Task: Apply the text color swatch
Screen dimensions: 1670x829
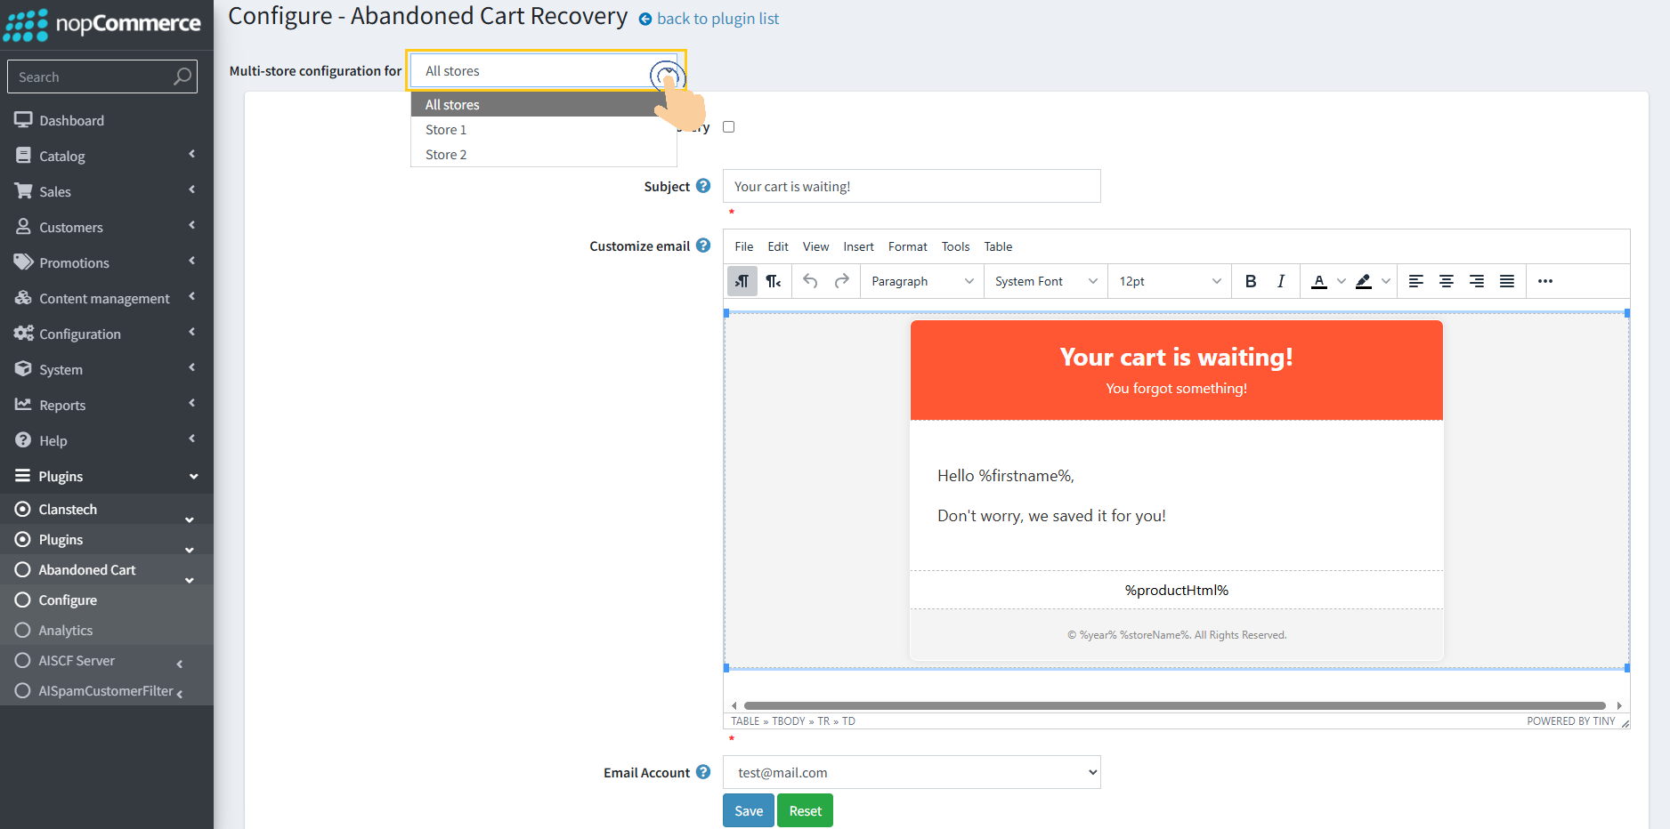Action: click(1319, 281)
